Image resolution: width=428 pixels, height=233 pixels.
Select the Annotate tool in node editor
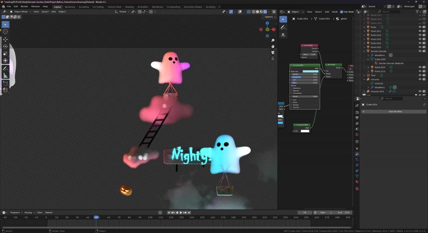click(283, 27)
